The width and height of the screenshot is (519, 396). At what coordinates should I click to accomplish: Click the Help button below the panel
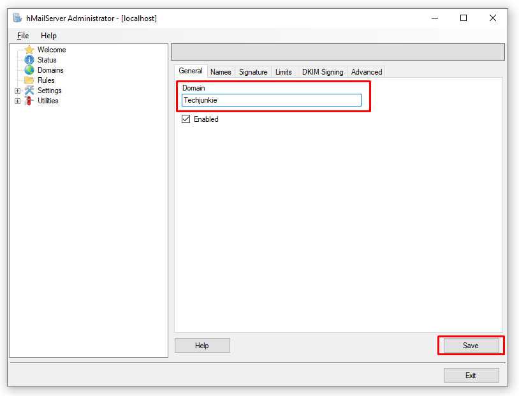[202, 346]
